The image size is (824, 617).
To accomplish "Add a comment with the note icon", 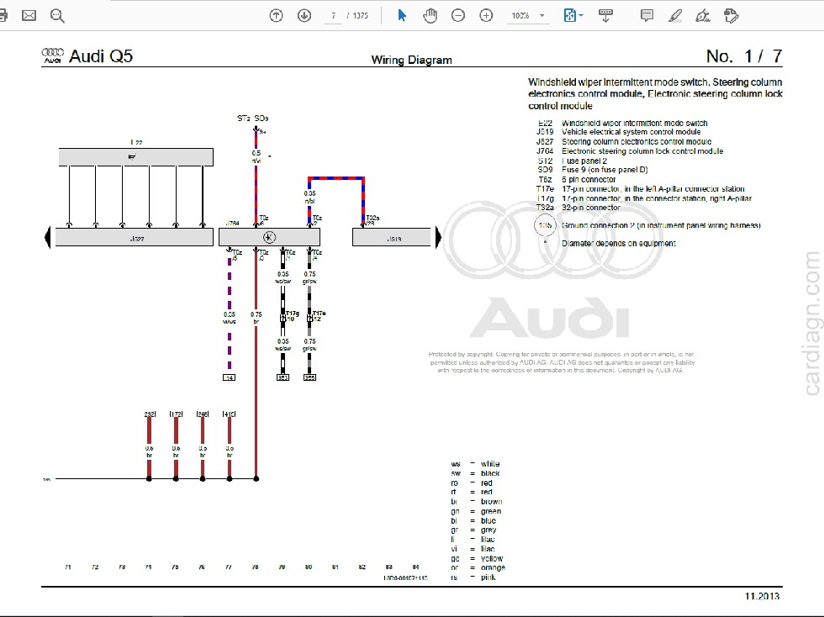I will tap(647, 16).
